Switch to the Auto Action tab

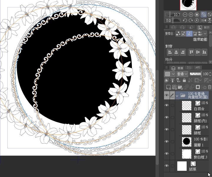click(198, 68)
